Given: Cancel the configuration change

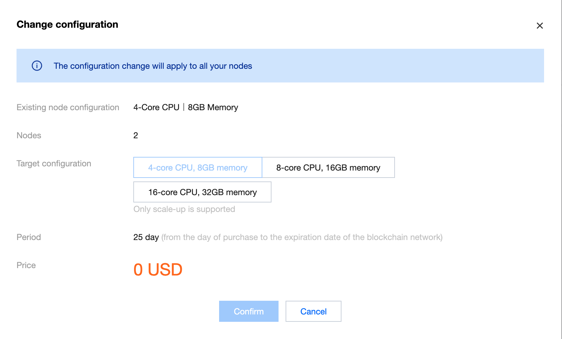Looking at the screenshot, I should (313, 311).
